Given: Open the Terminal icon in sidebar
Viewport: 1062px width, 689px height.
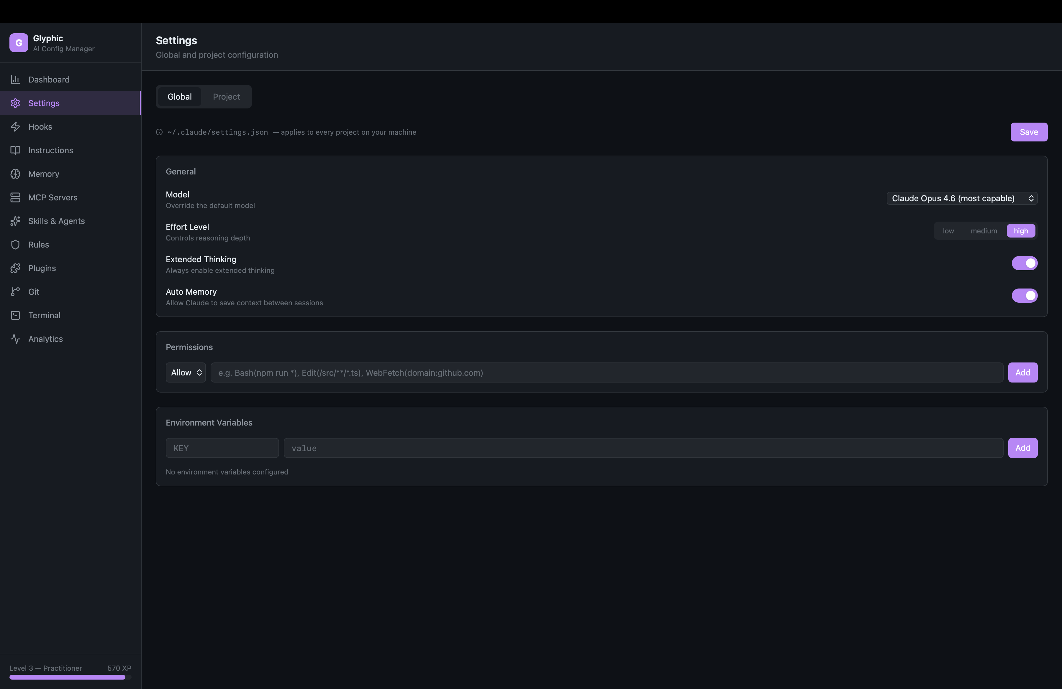Looking at the screenshot, I should point(15,316).
